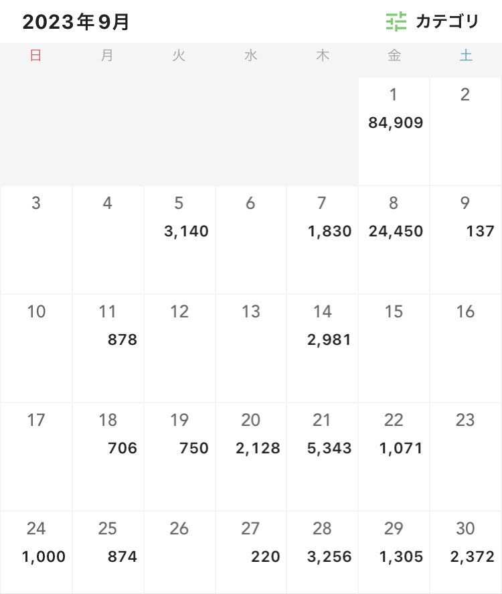This screenshot has height=594, width=502.
Task: Select September 9 with 137
Action: [466, 240]
